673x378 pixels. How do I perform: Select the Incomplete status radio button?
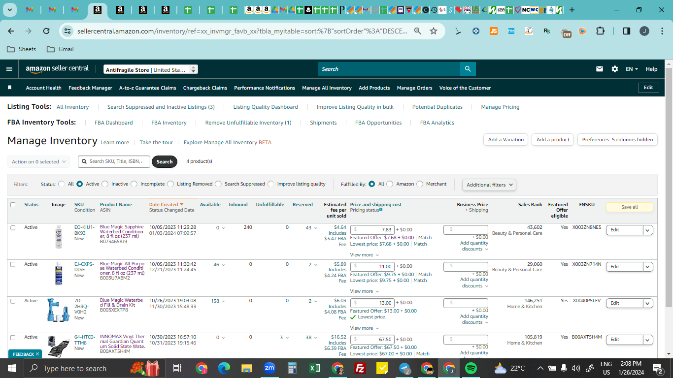[x=134, y=184]
